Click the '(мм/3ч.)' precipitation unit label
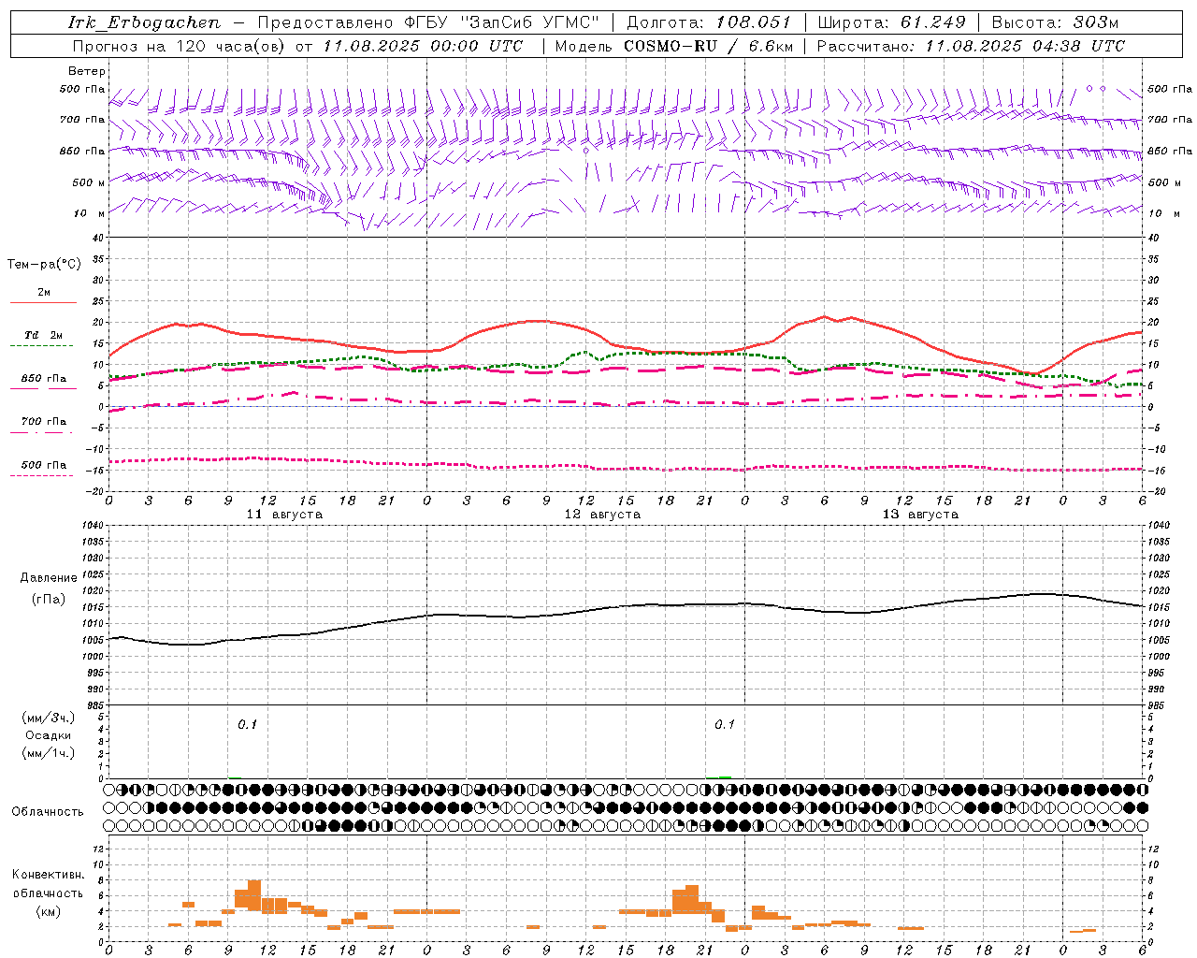 pyautogui.click(x=49, y=718)
